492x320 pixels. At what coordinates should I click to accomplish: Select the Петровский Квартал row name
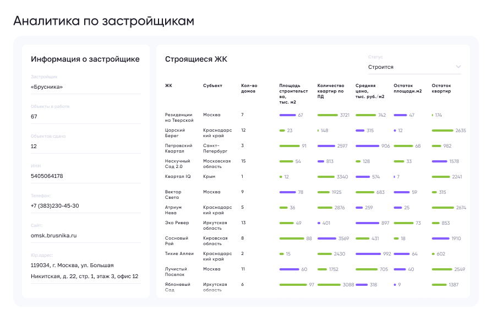tap(178, 148)
